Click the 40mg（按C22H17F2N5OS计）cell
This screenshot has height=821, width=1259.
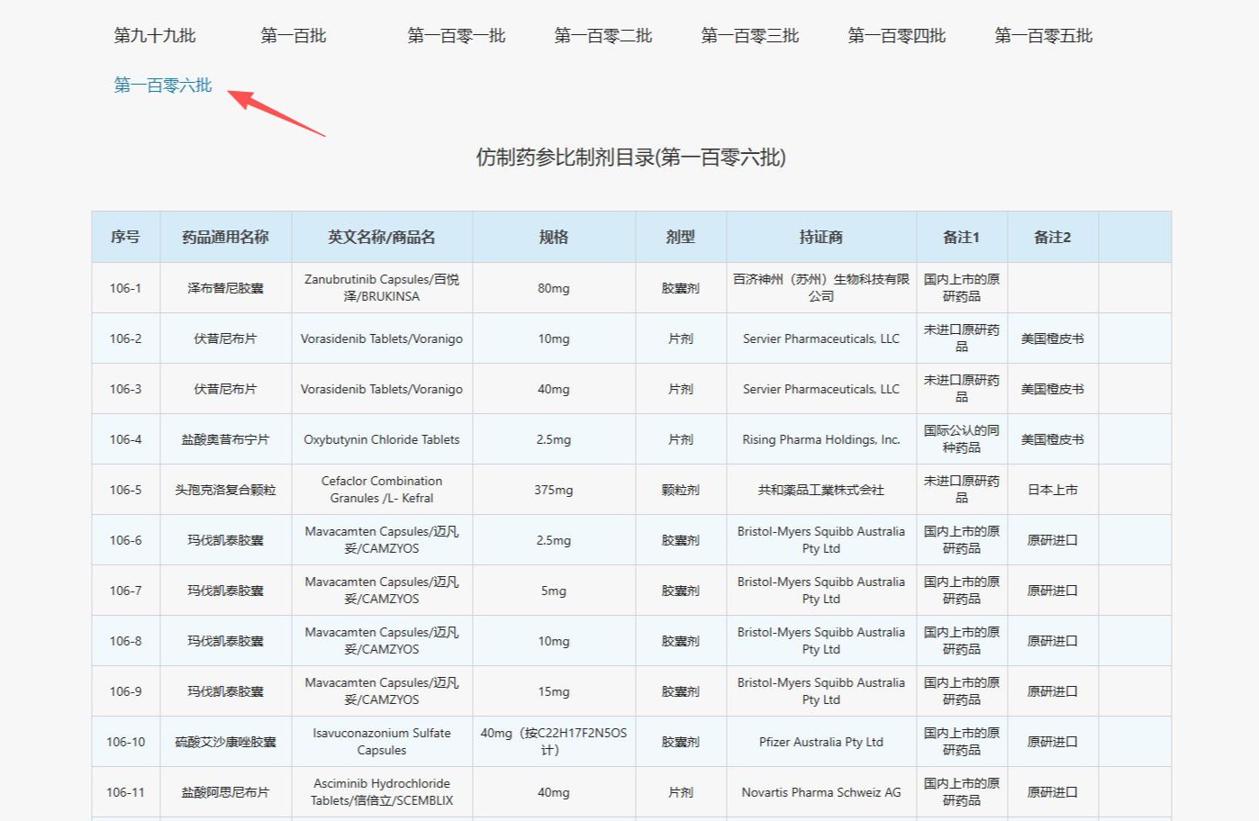point(554,742)
